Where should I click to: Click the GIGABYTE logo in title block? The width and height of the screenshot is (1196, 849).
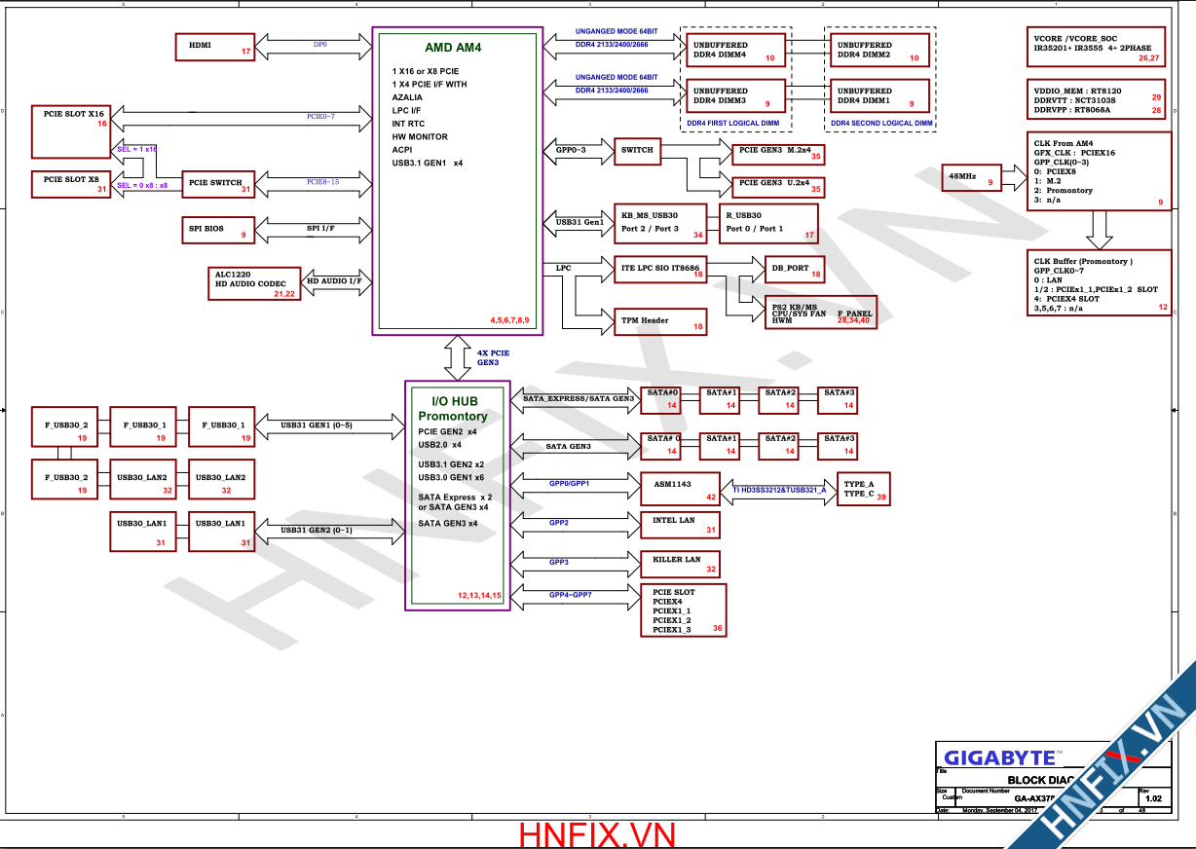(x=998, y=757)
